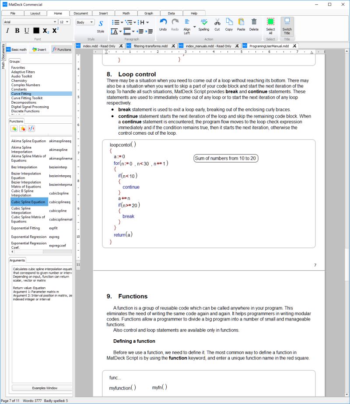Select the Chemistry group
The height and width of the screenshot is (404, 350).
[x=19, y=80]
